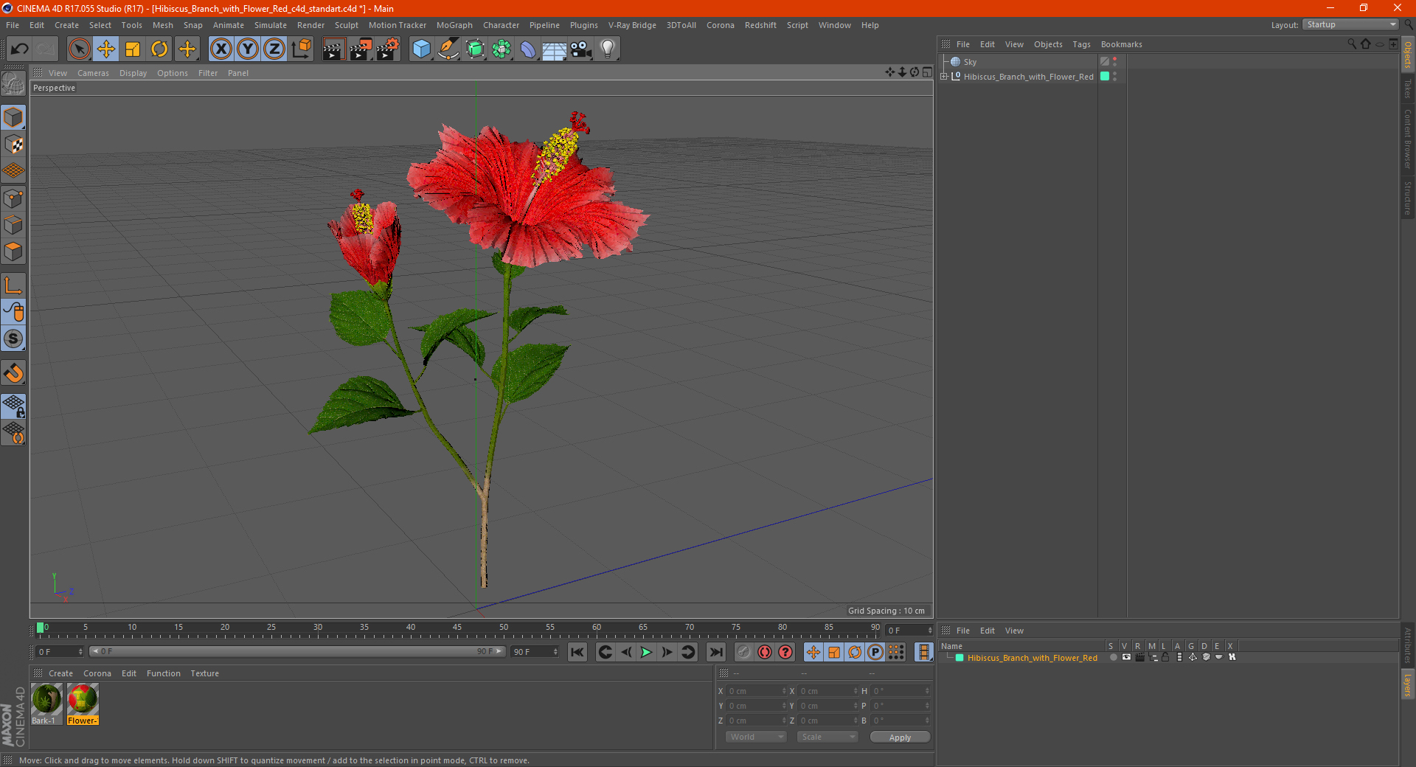Render to Picture Viewer
Viewport: 1416px width, 767px height.
coord(361,49)
